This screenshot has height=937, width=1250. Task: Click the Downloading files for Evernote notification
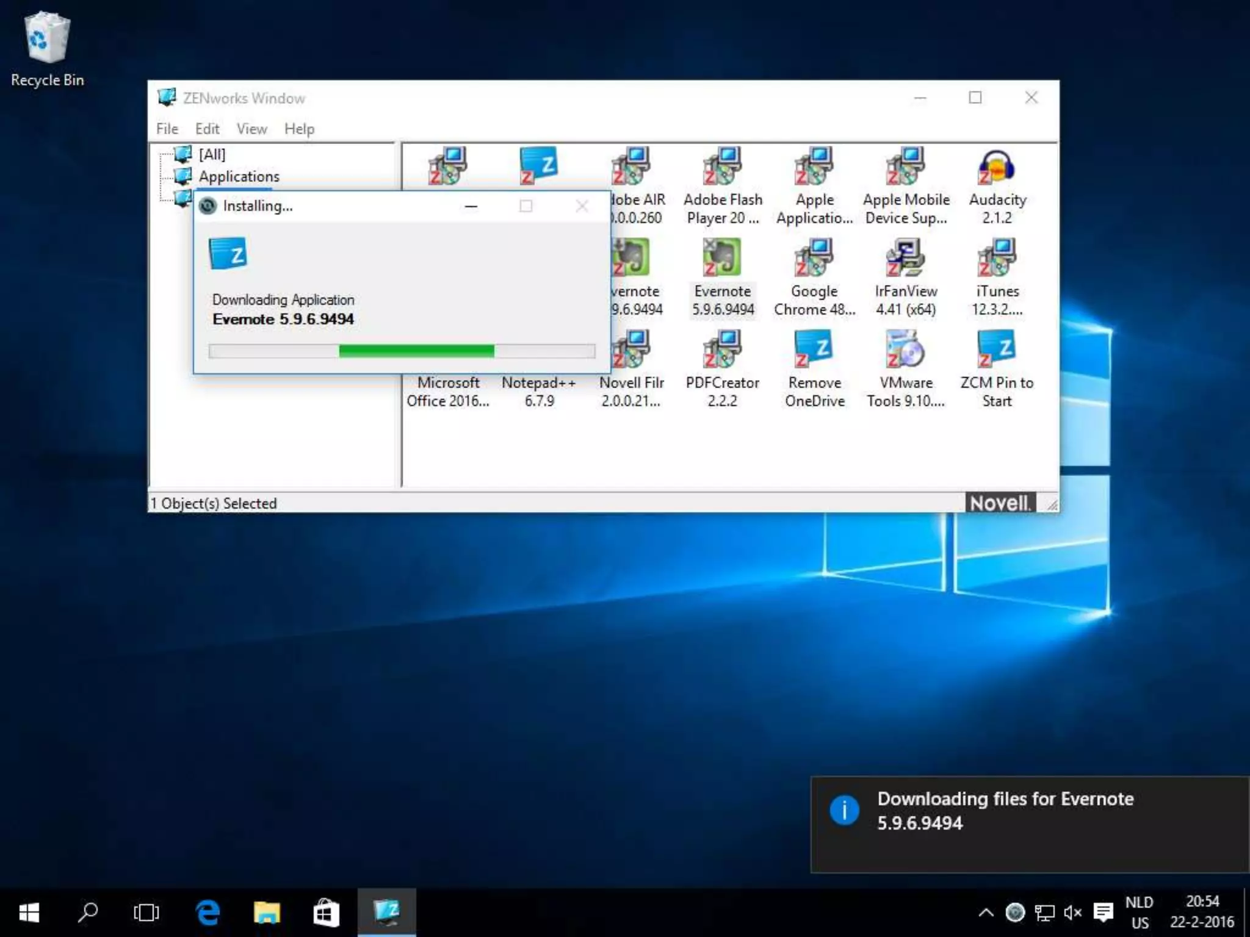pyautogui.click(x=1029, y=824)
